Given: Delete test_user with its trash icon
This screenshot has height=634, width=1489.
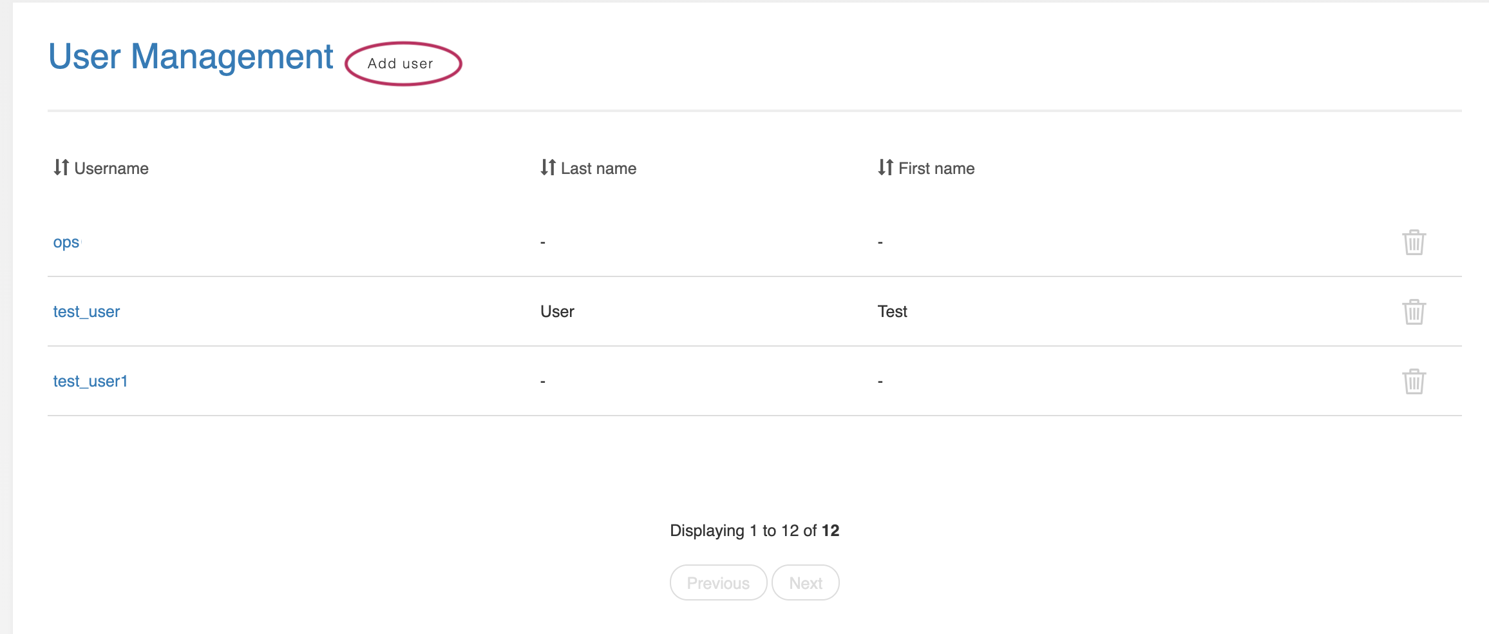Looking at the screenshot, I should point(1414,312).
